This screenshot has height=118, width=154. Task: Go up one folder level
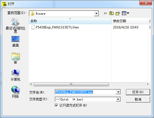[x=111, y=13]
